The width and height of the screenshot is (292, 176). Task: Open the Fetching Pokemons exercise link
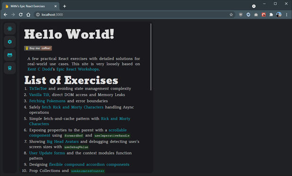coord(47,101)
